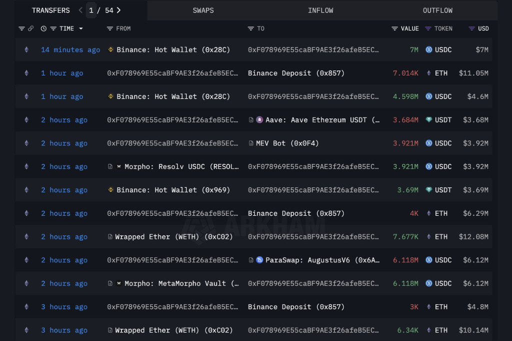Screen dimensions: 512x341
Task: Click ParaSwap logo icon
Action: [259, 260]
